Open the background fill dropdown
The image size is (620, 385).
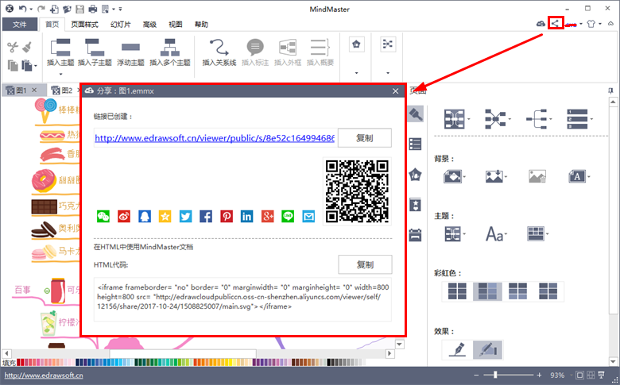[455, 176]
